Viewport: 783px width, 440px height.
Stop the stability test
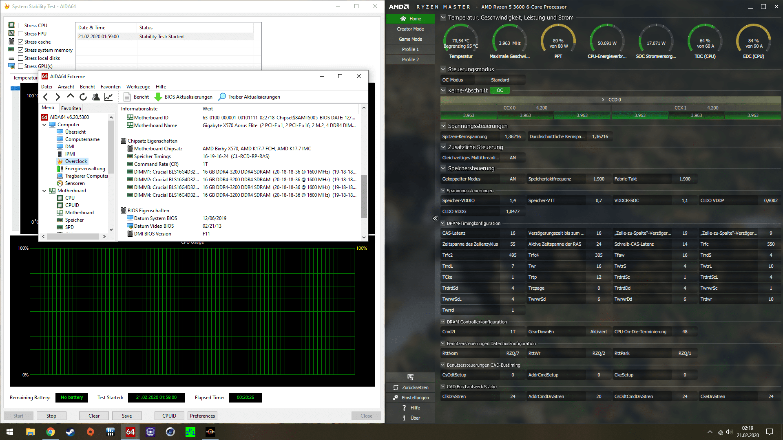(x=51, y=416)
